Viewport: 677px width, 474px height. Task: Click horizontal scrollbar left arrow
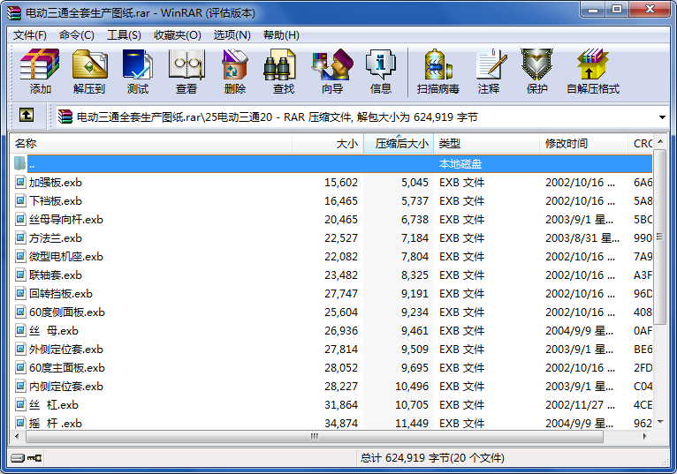[x=18, y=436]
